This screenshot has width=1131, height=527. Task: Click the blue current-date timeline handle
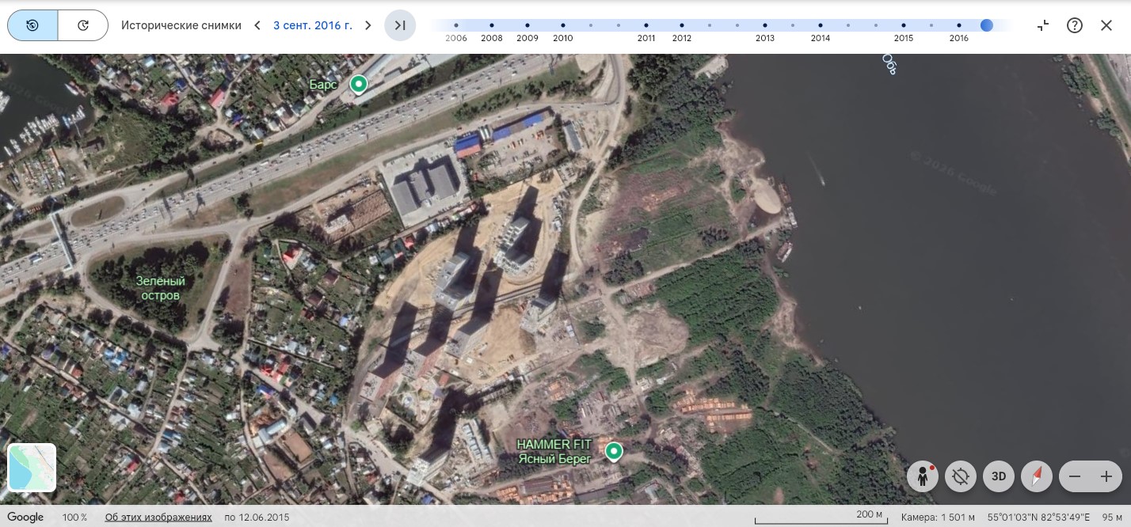coord(986,25)
